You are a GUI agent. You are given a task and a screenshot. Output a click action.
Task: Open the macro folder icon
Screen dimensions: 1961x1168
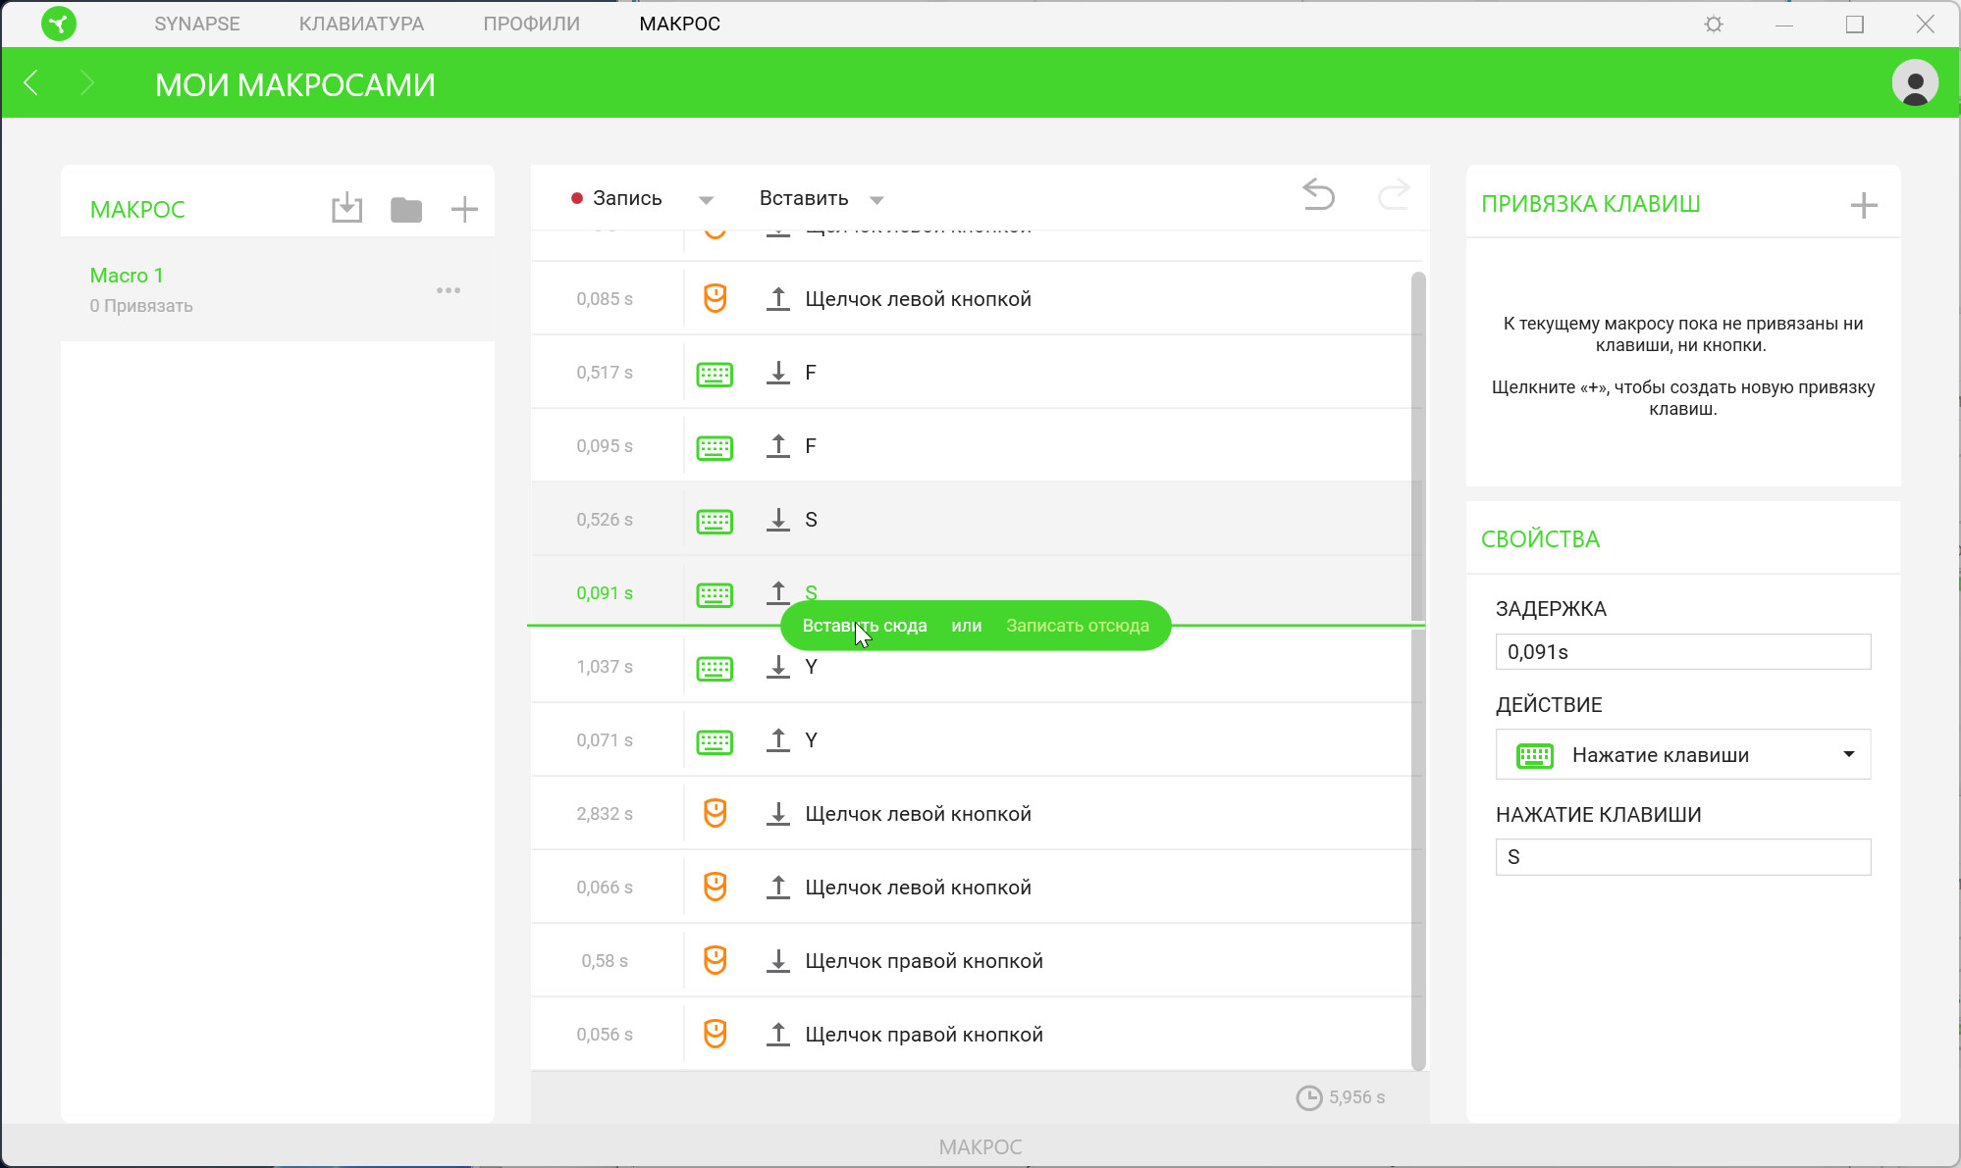click(405, 209)
